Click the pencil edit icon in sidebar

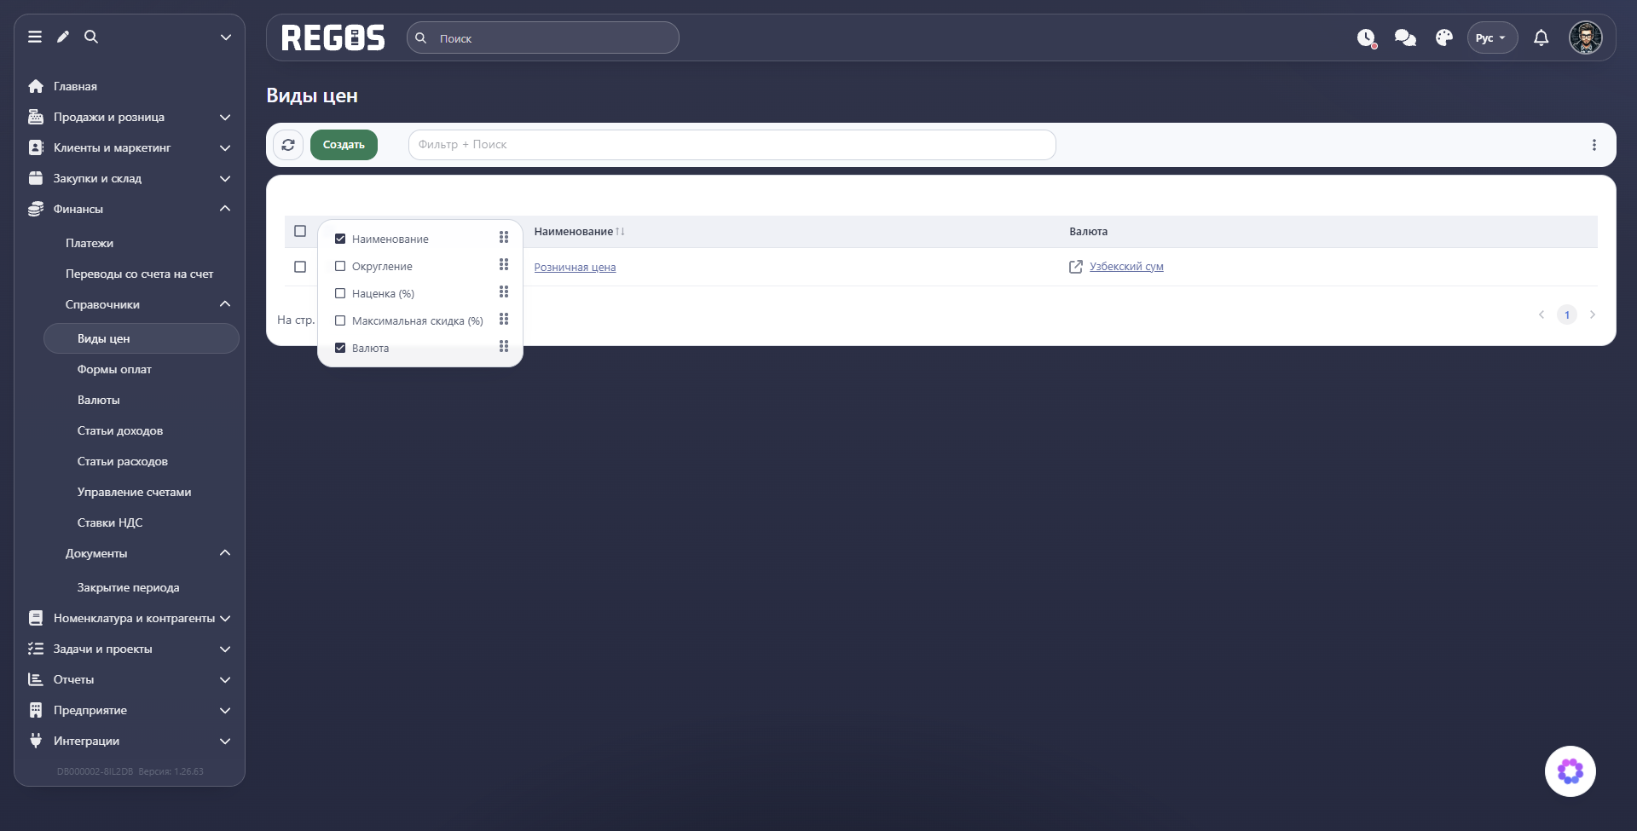click(x=63, y=37)
